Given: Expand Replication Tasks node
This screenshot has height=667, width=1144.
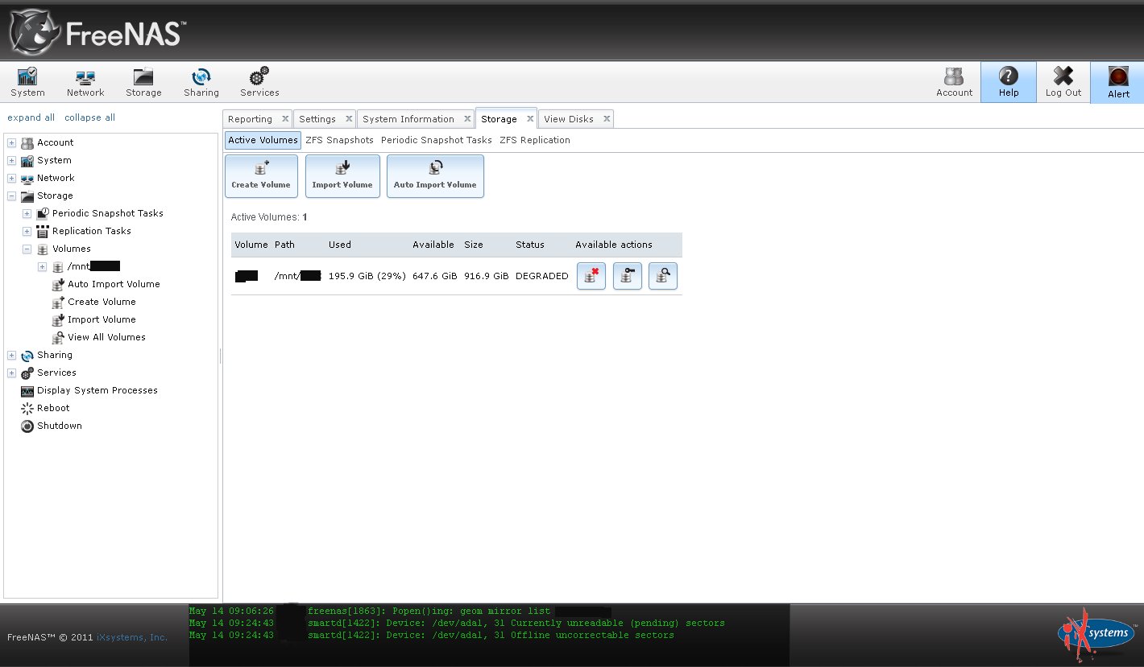Looking at the screenshot, I should pyautogui.click(x=27, y=231).
